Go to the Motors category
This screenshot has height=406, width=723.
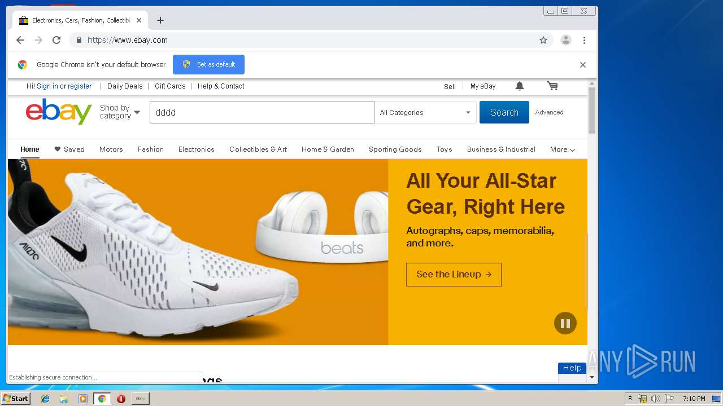(111, 149)
